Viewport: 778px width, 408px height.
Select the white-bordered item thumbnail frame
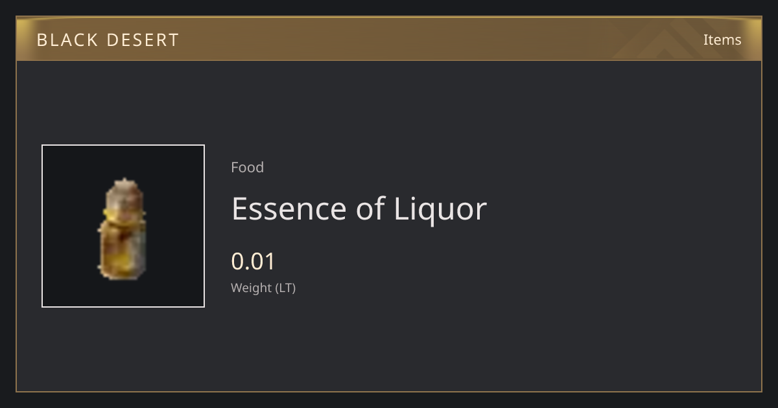123,226
